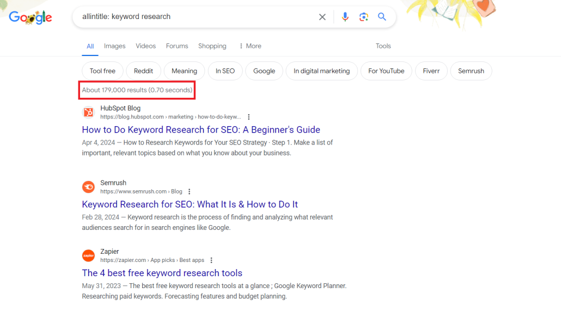
Task: Click the Zapier result favicon
Action: click(88, 255)
